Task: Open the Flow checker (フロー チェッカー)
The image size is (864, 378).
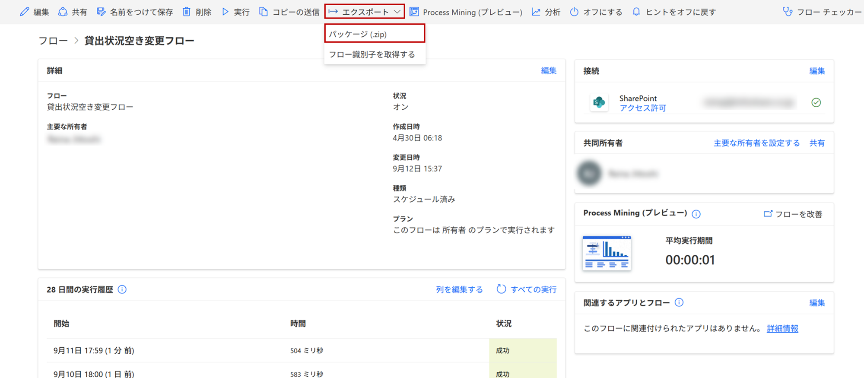Action: tap(822, 12)
